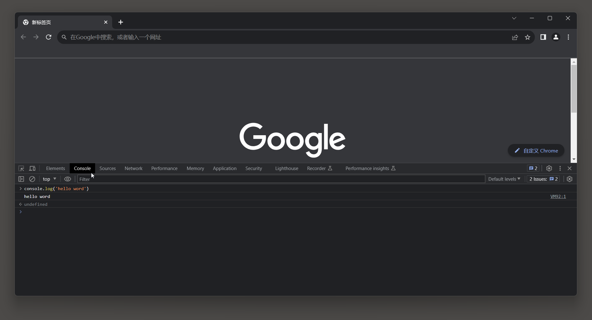Open the 2 Issues link in console toolbar
592x320 pixels.
pos(543,179)
